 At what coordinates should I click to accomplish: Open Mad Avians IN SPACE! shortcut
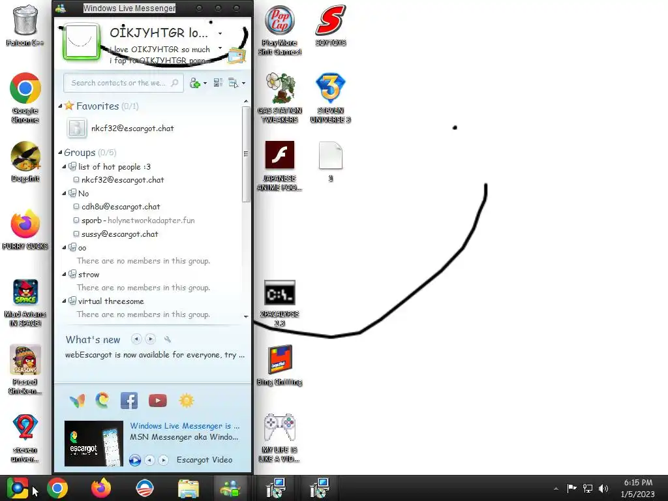click(x=25, y=303)
